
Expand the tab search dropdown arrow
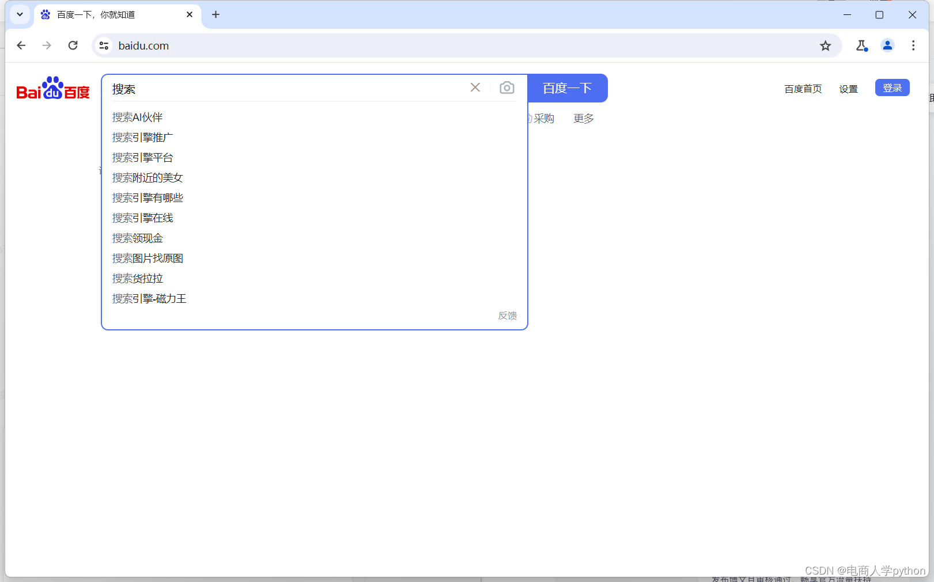(20, 14)
